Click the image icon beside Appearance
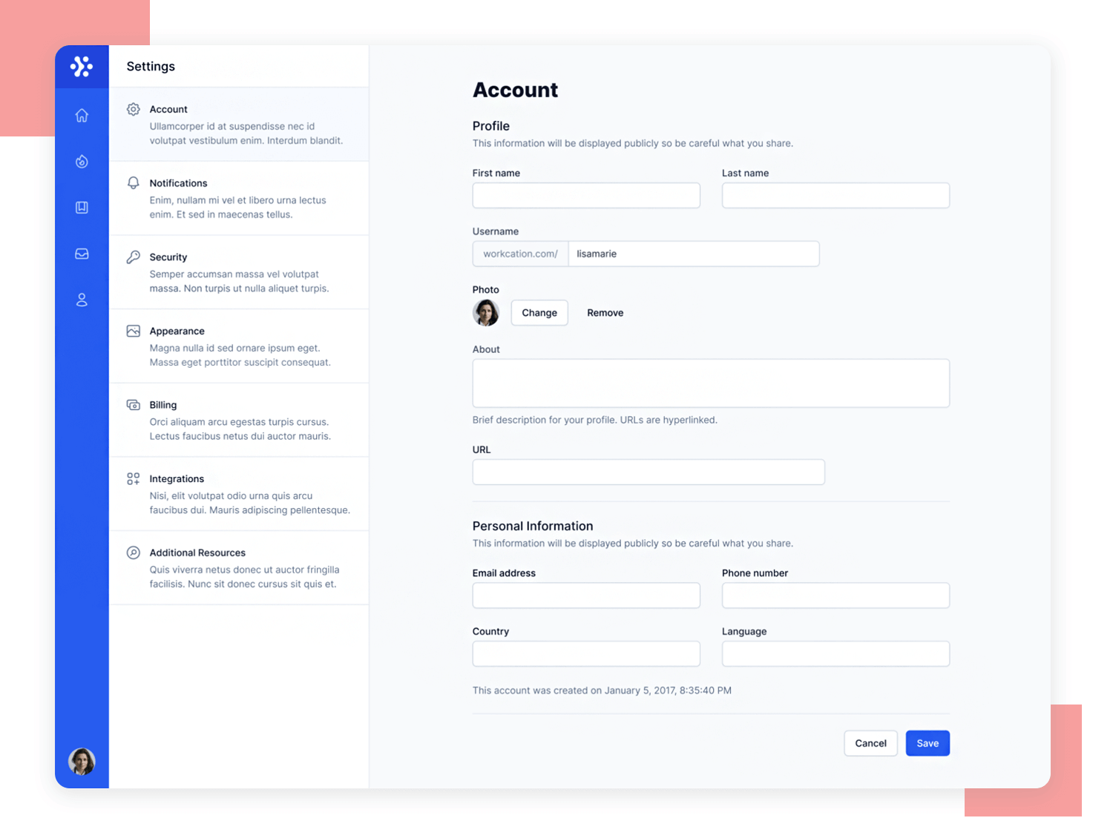 point(134,331)
